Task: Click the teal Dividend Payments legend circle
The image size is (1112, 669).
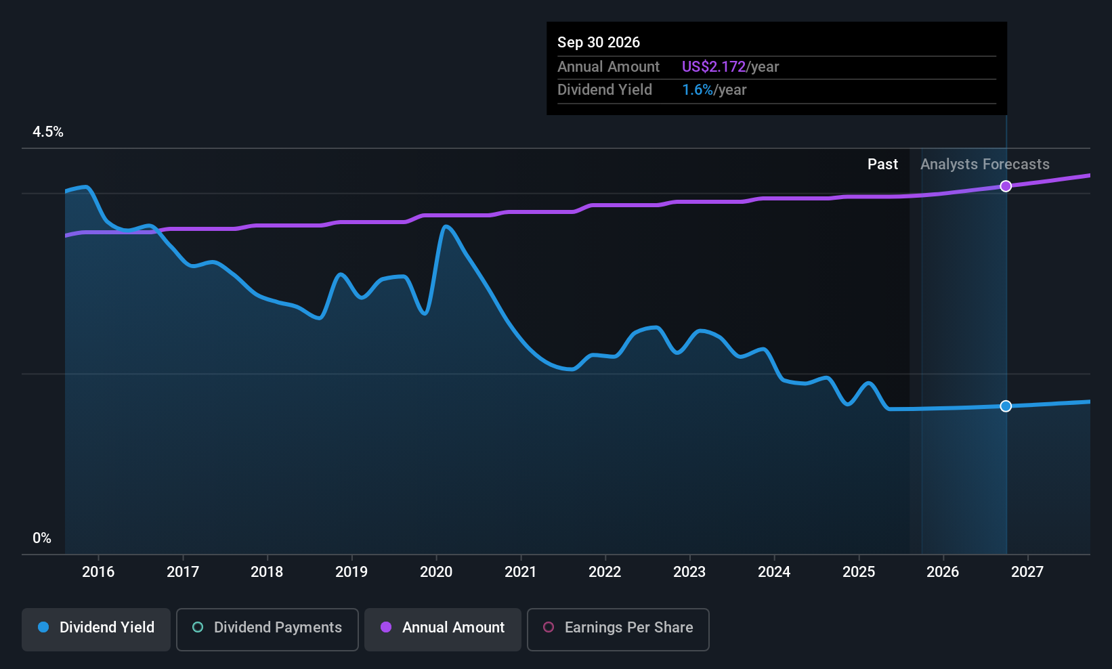Action: point(198,628)
